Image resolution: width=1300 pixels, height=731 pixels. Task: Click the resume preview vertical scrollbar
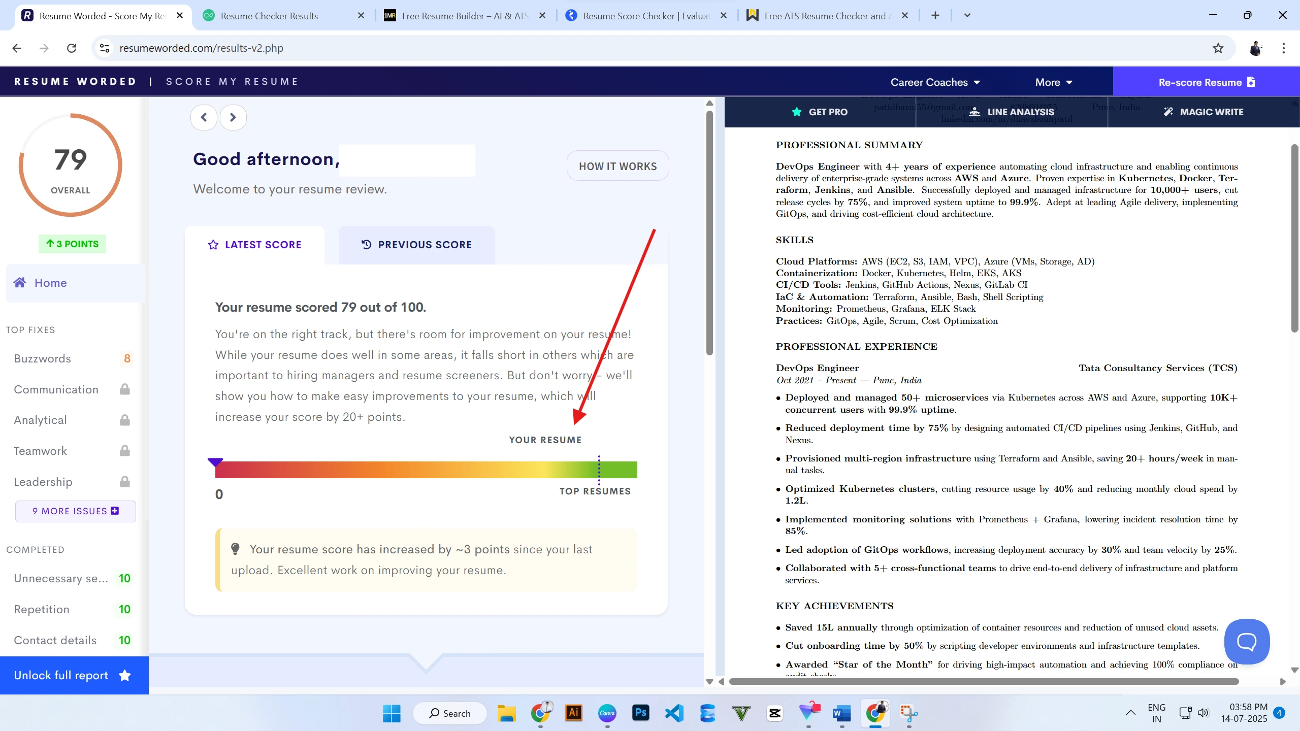[1294, 239]
